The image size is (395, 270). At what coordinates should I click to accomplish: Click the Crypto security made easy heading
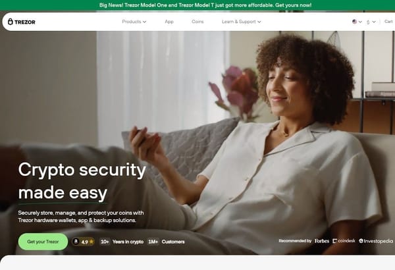pos(82,181)
